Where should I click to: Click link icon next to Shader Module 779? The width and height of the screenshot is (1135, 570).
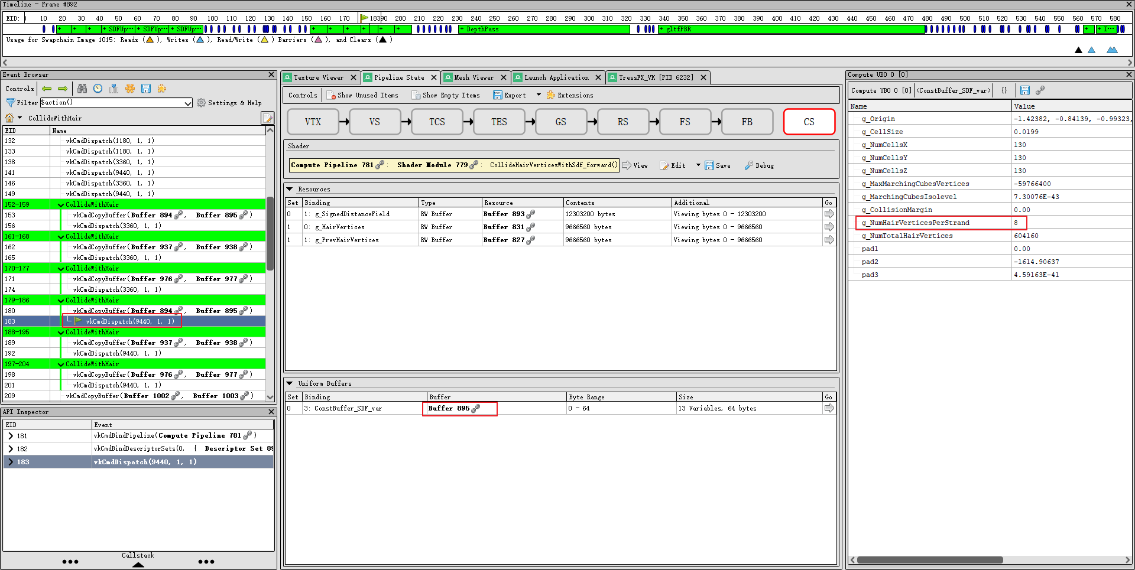tap(474, 165)
